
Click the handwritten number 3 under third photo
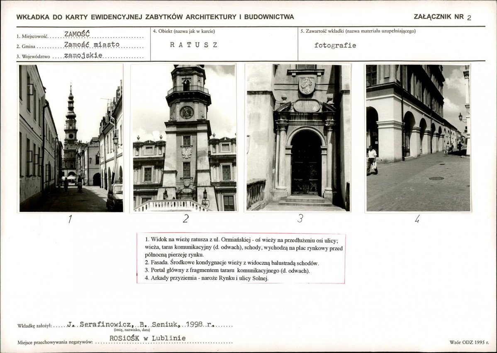pyautogui.click(x=300, y=218)
